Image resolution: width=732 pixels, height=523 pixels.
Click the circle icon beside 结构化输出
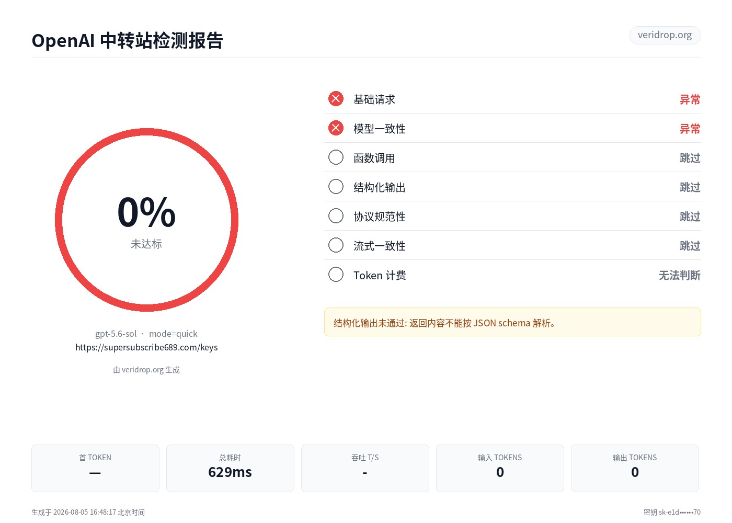pyautogui.click(x=336, y=187)
